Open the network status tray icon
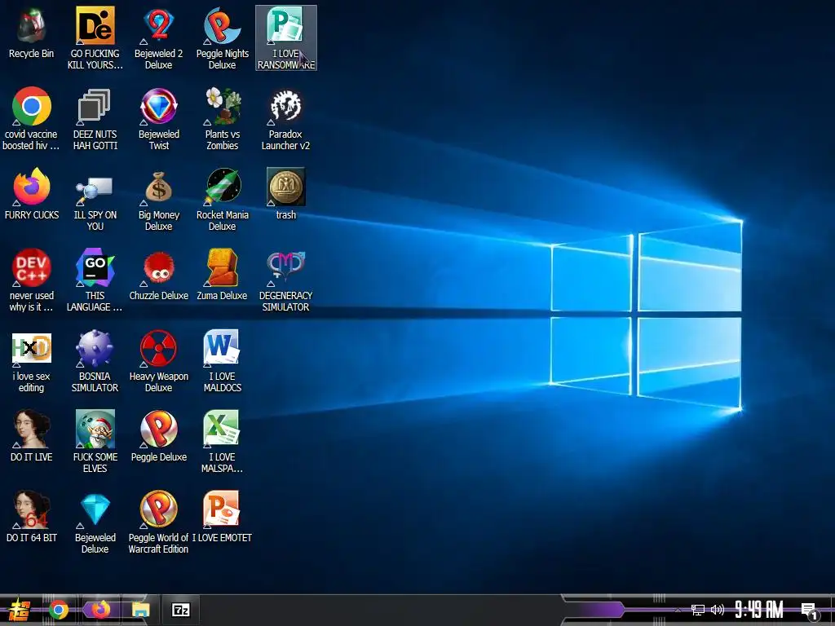The width and height of the screenshot is (835, 626). coord(698,610)
